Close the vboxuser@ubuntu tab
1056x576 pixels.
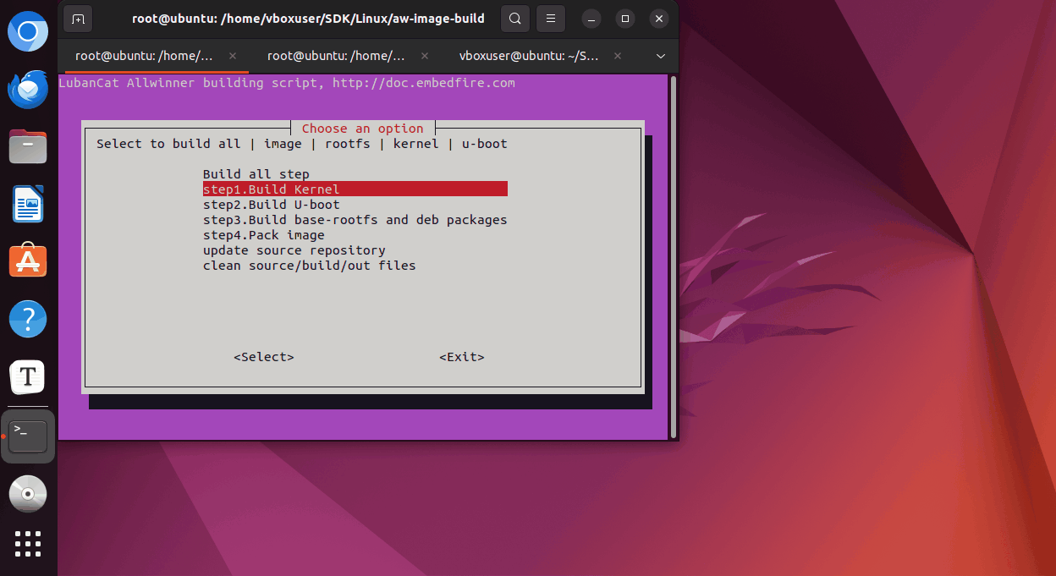point(617,56)
